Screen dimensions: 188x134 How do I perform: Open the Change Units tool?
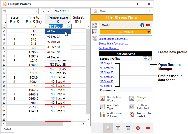tap(132, 99)
